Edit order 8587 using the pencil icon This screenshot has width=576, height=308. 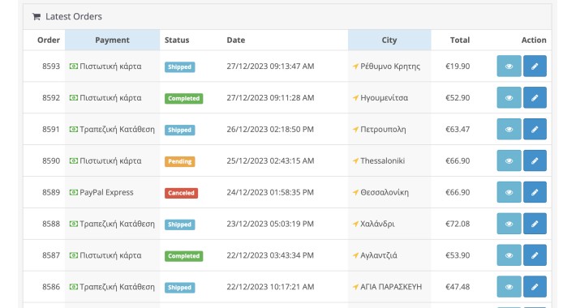click(535, 255)
